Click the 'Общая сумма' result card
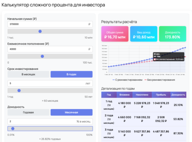192x142 pixels. click(x=115, y=34)
